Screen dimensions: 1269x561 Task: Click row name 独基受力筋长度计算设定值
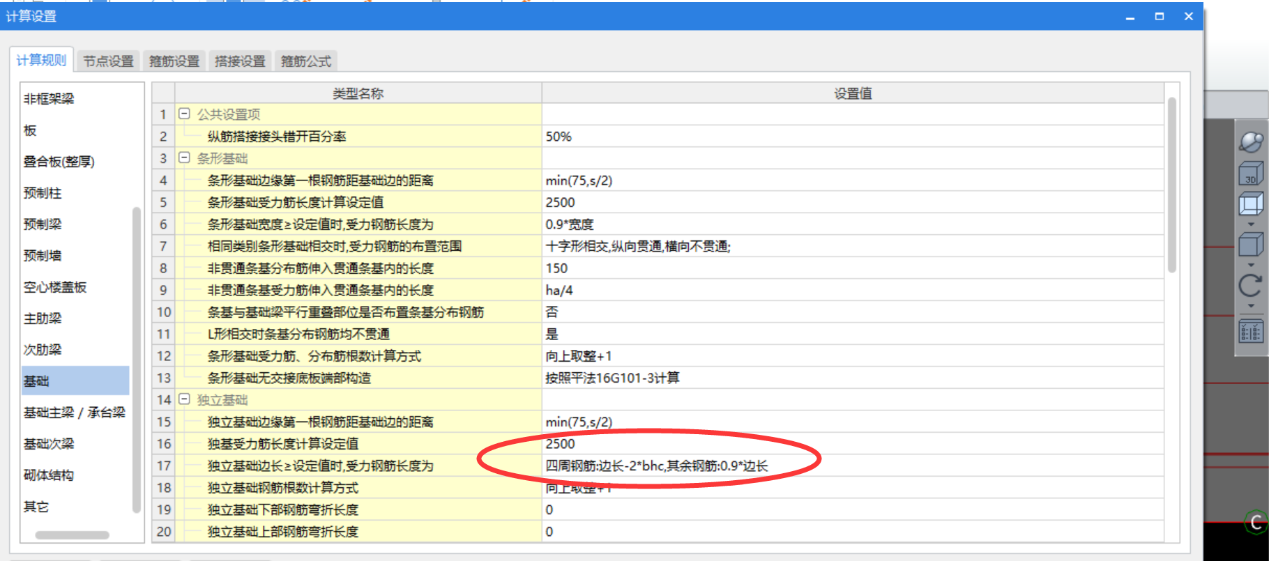pos(283,444)
